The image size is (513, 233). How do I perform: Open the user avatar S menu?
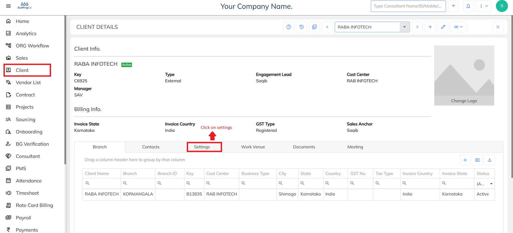[x=502, y=6]
